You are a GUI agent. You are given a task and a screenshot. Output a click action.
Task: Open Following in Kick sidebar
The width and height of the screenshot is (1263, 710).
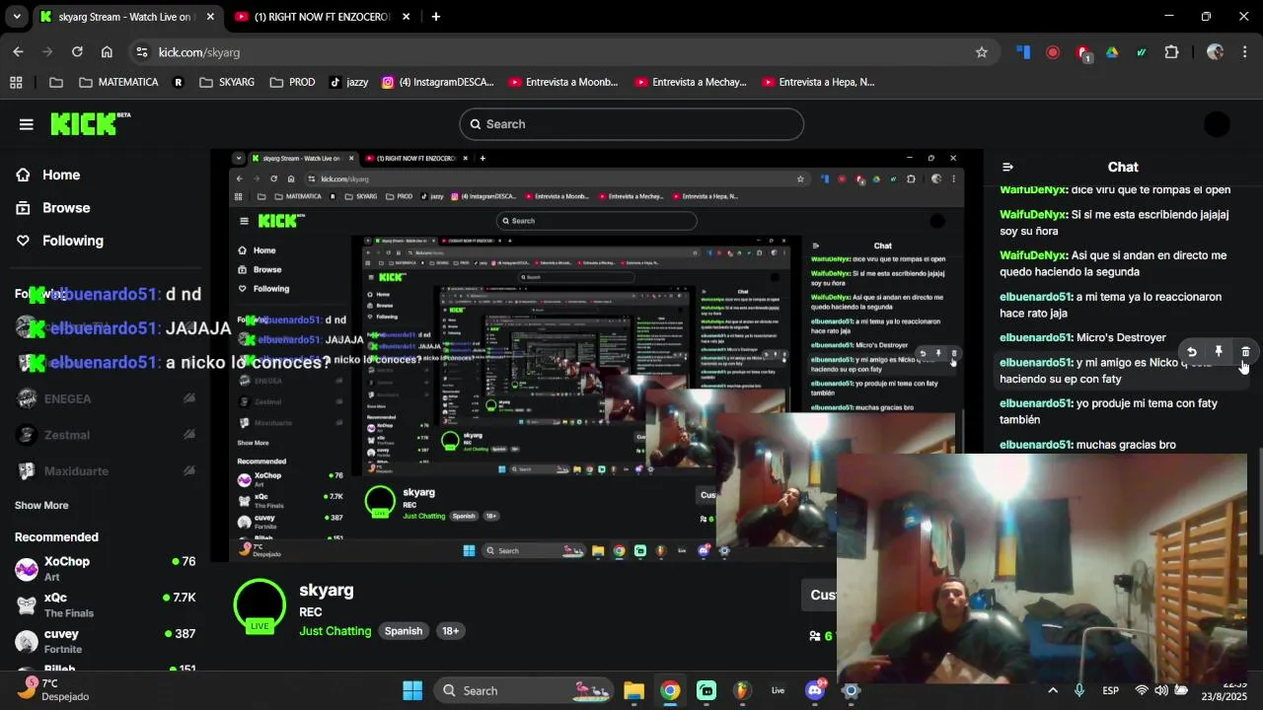[x=59, y=241]
